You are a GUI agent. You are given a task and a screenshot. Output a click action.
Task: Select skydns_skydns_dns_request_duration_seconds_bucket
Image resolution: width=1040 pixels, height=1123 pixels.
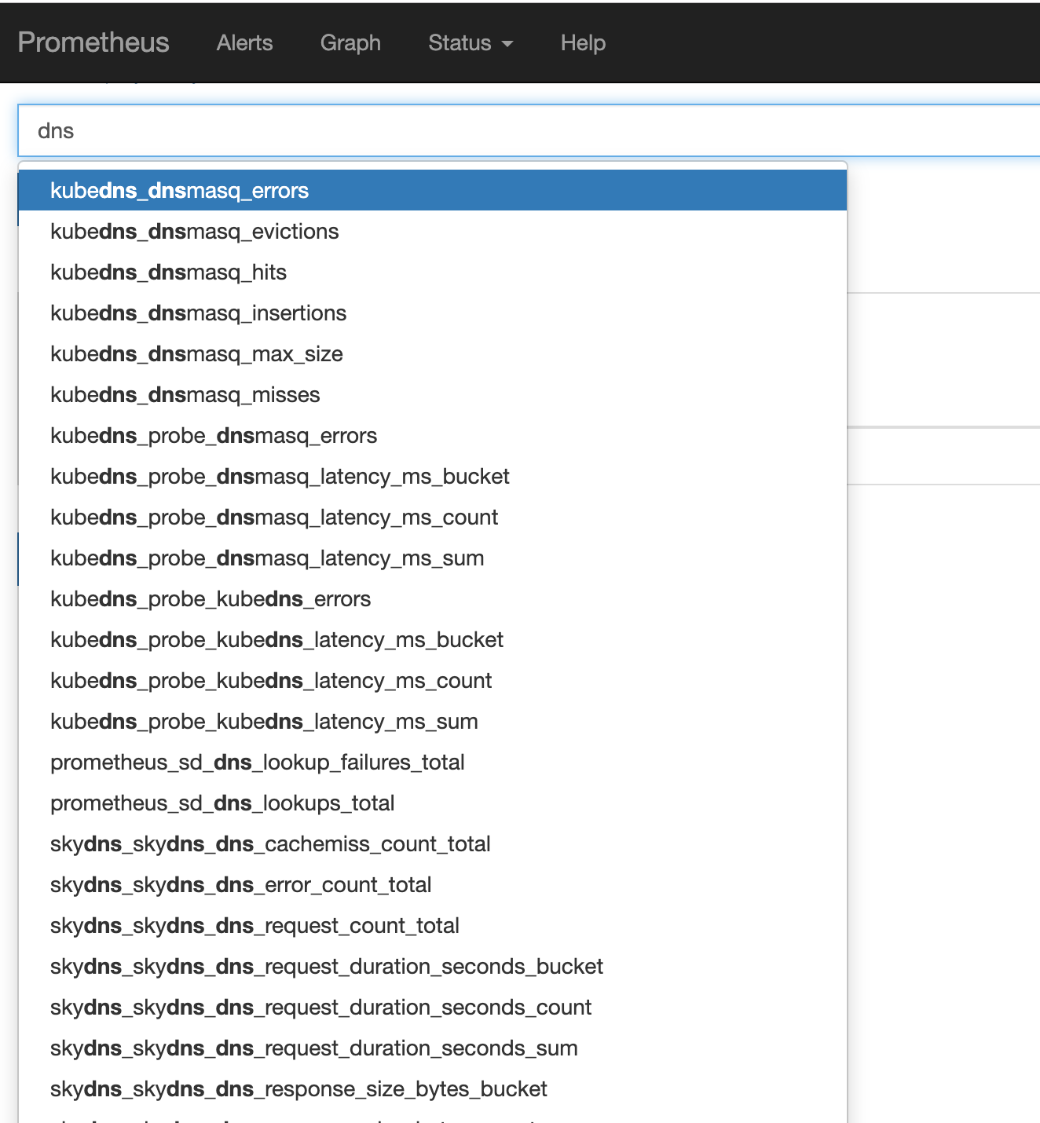433,966
